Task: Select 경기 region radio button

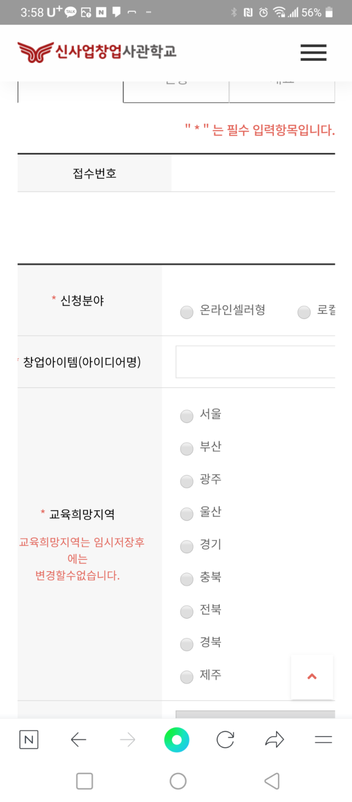Action: [187, 547]
